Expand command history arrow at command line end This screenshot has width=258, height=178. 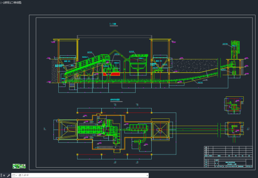(147, 176)
